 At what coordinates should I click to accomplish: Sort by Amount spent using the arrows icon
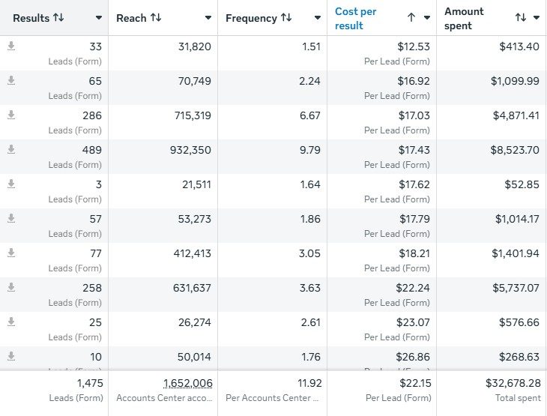521,17
